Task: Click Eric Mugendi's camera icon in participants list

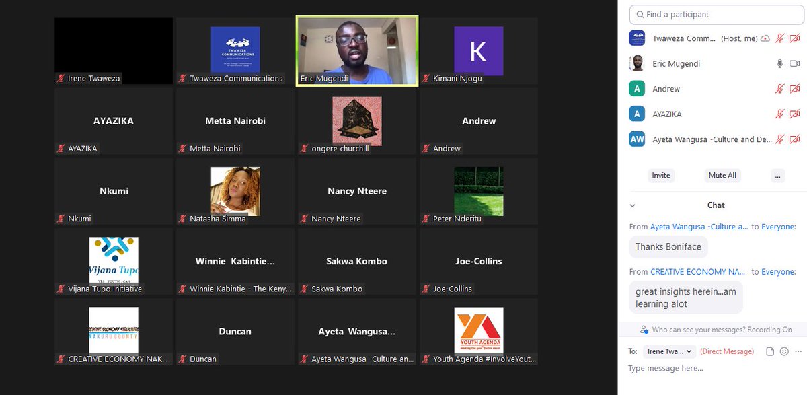Action: pyautogui.click(x=794, y=63)
